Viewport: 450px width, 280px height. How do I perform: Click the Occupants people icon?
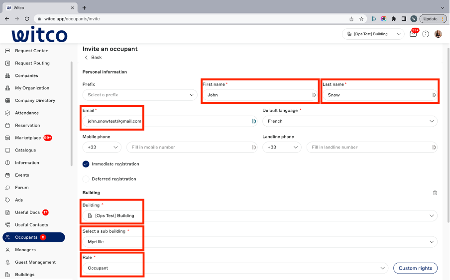8,237
